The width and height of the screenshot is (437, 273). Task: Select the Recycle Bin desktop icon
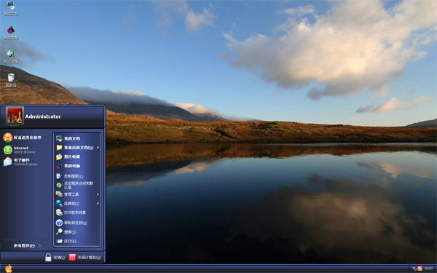11,80
